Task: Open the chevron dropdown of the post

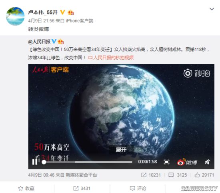Action: pyautogui.click(x=212, y=9)
